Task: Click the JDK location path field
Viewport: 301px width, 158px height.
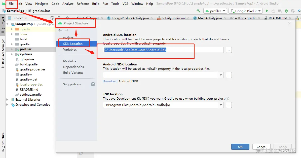Action: (161, 105)
